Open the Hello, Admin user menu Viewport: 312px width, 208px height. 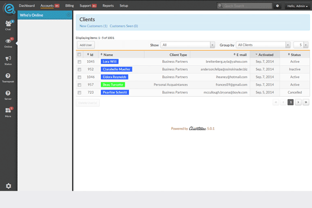point(297,5)
